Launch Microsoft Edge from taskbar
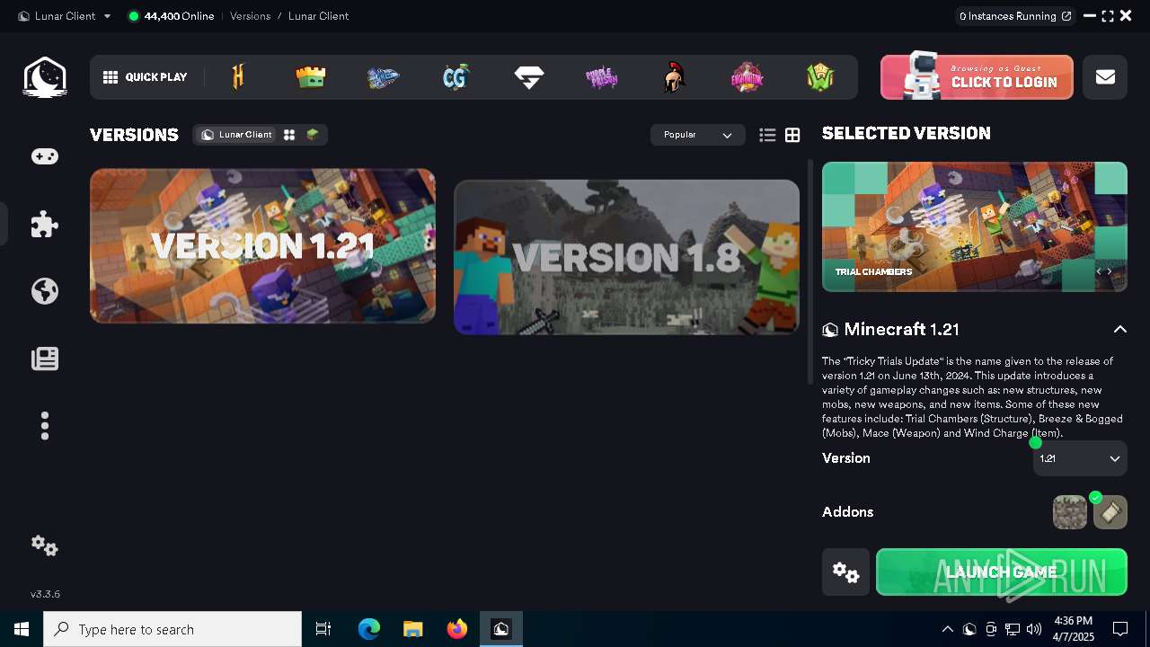This screenshot has width=1150, height=647. click(x=369, y=629)
